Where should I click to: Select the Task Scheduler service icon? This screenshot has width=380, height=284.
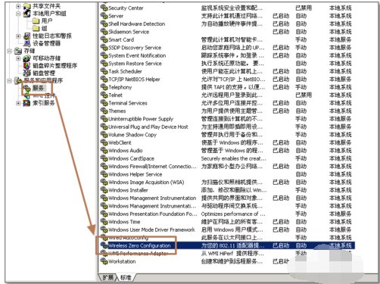click(104, 71)
